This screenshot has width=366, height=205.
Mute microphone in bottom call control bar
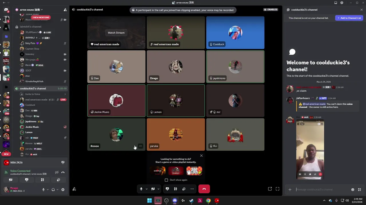pyautogui.click(x=141, y=189)
